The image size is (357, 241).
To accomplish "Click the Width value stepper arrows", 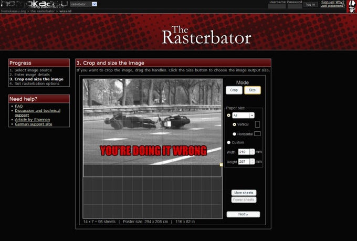I will click(253, 152).
